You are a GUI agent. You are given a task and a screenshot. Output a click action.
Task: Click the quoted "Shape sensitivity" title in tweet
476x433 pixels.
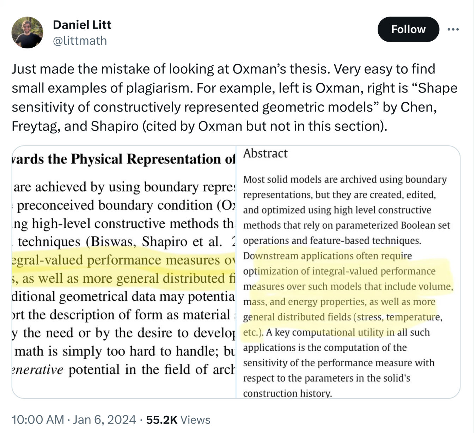437,88
